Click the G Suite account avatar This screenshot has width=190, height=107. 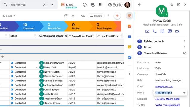[x=127, y=5]
